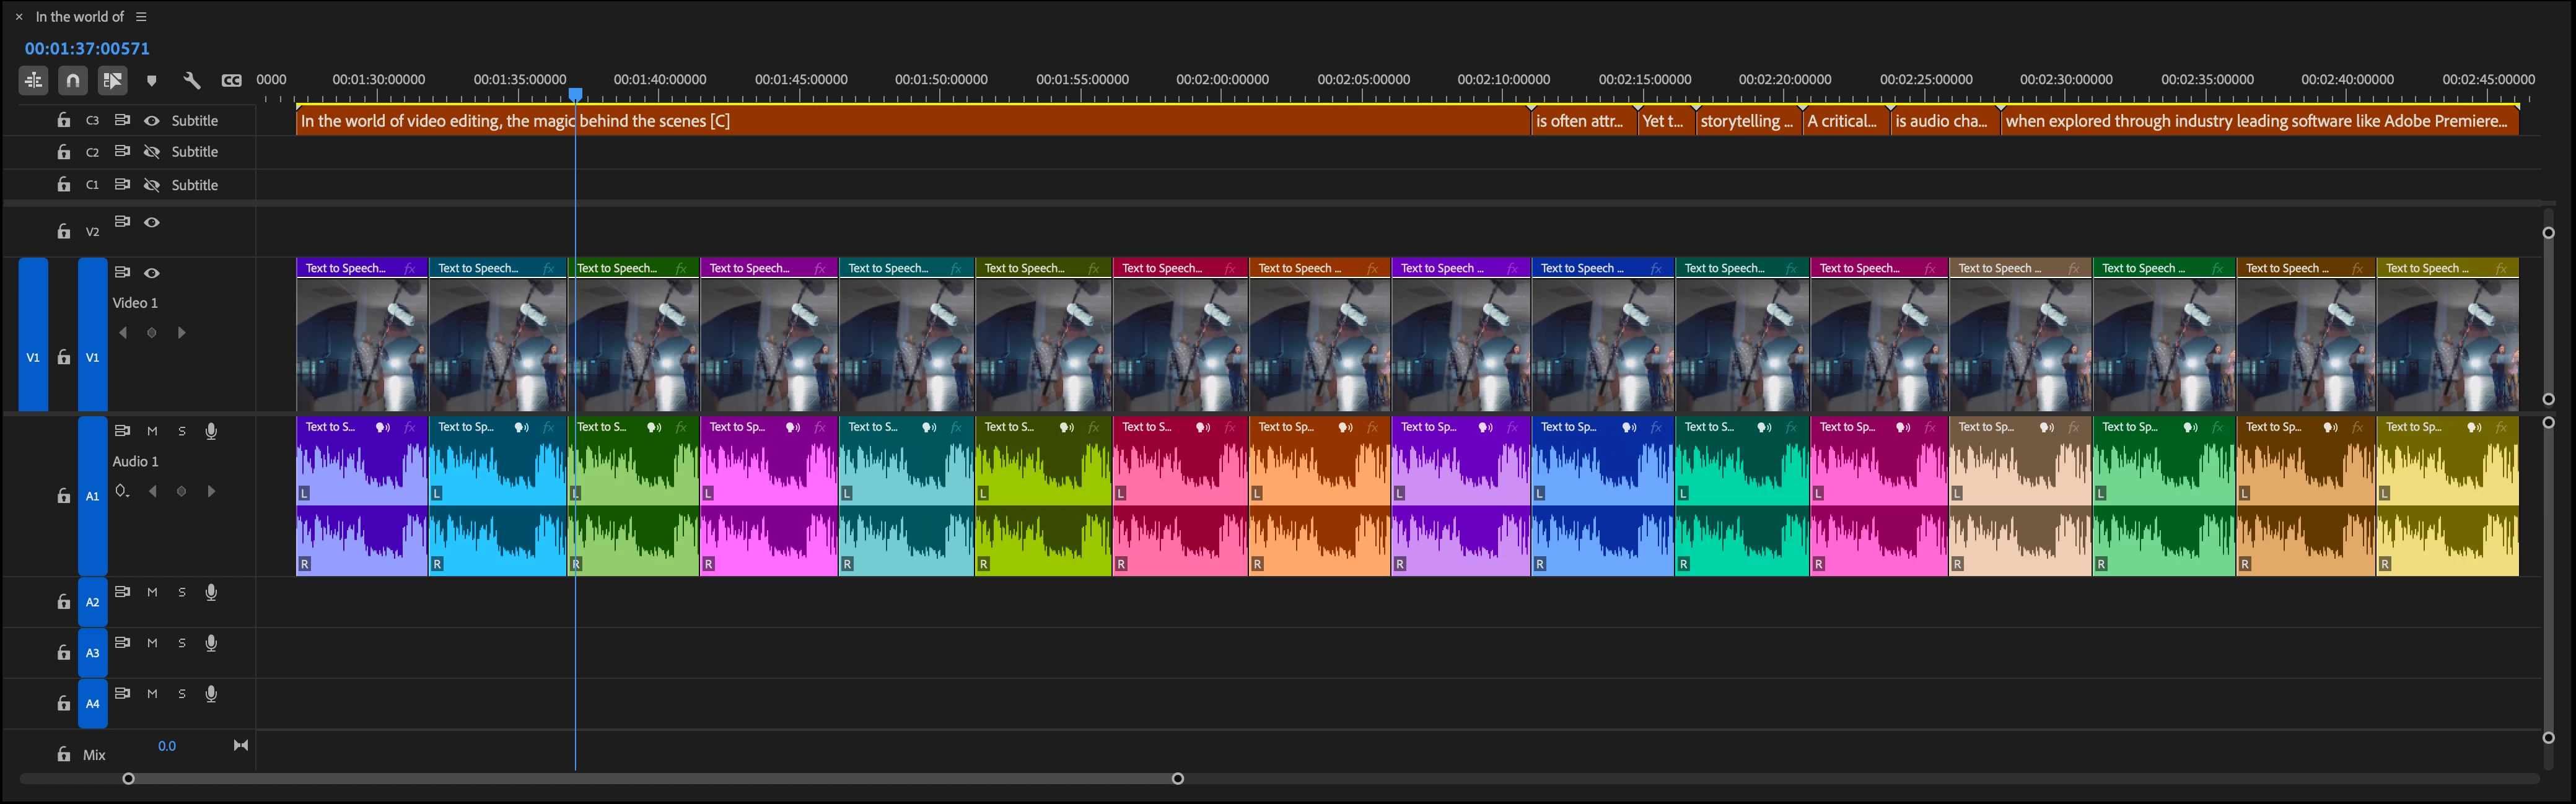Image resolution: width=2576 pixels, height=804 pixels.
Task: Click the CC caption track options icon
Action: pos(232,81)
